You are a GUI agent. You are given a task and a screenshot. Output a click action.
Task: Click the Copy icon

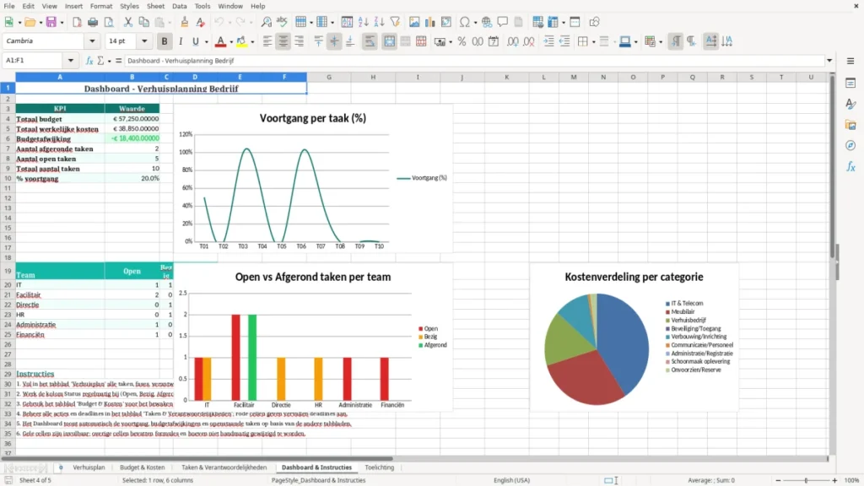pos(143,22)
